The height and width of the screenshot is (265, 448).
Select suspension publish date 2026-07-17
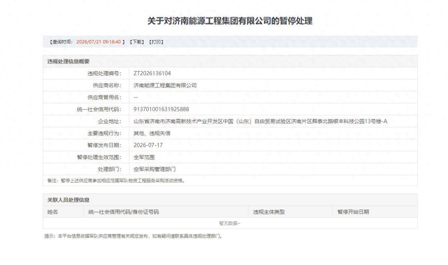click(x=148, y=145)
